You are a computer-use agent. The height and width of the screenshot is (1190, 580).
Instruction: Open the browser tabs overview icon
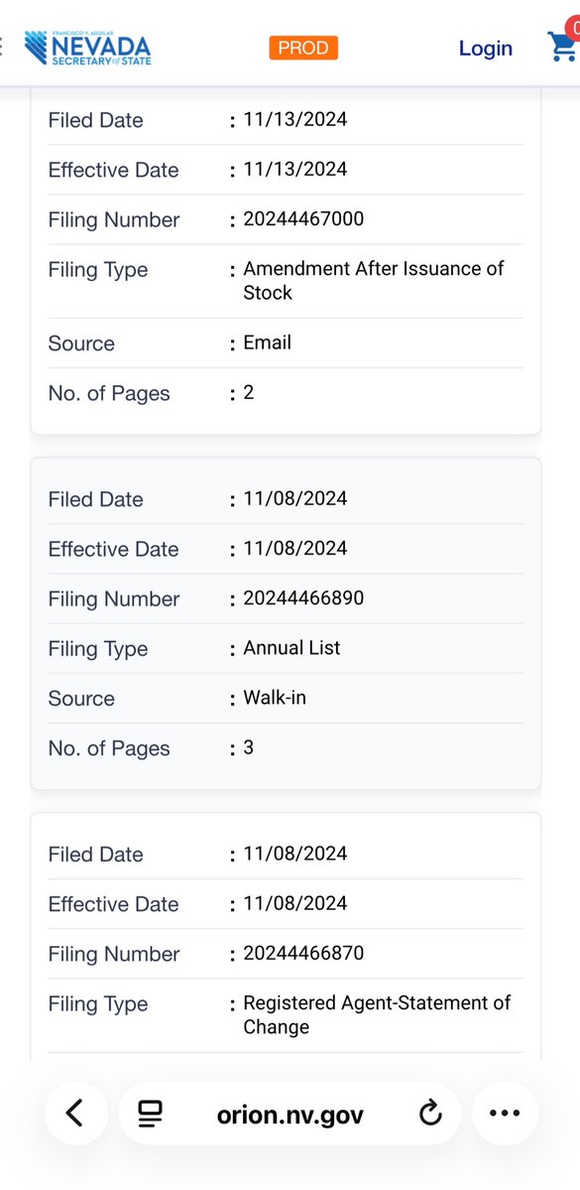[150, 1114]
